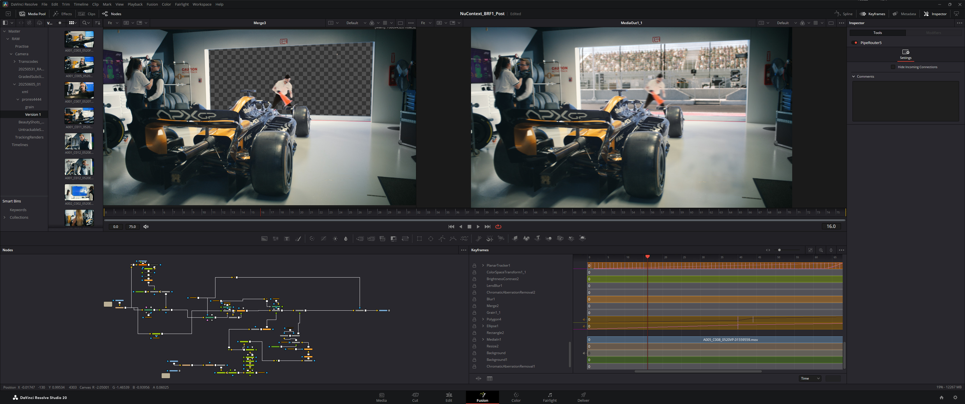
Task: Open the Time dropdown in Keyframes
Action: (x=810, y=378)
